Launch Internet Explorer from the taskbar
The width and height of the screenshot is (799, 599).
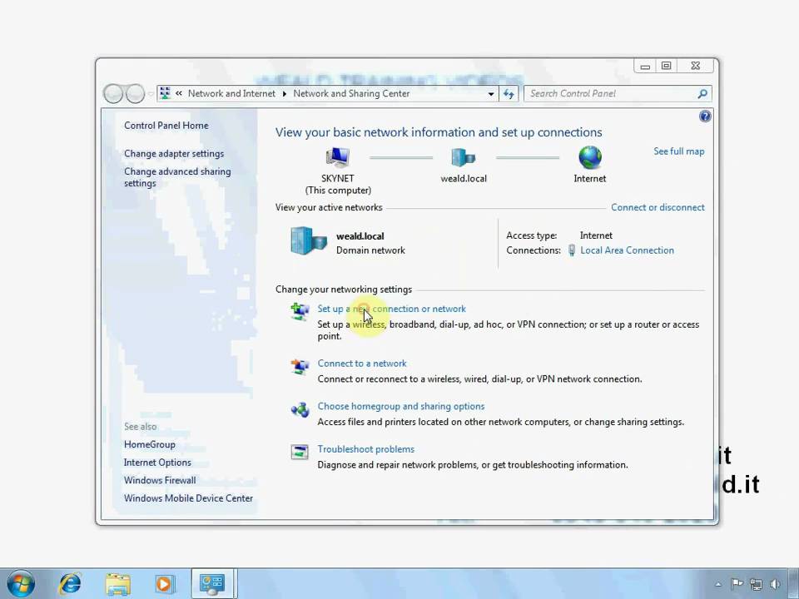pyautogui.click(x=70, y=584)
